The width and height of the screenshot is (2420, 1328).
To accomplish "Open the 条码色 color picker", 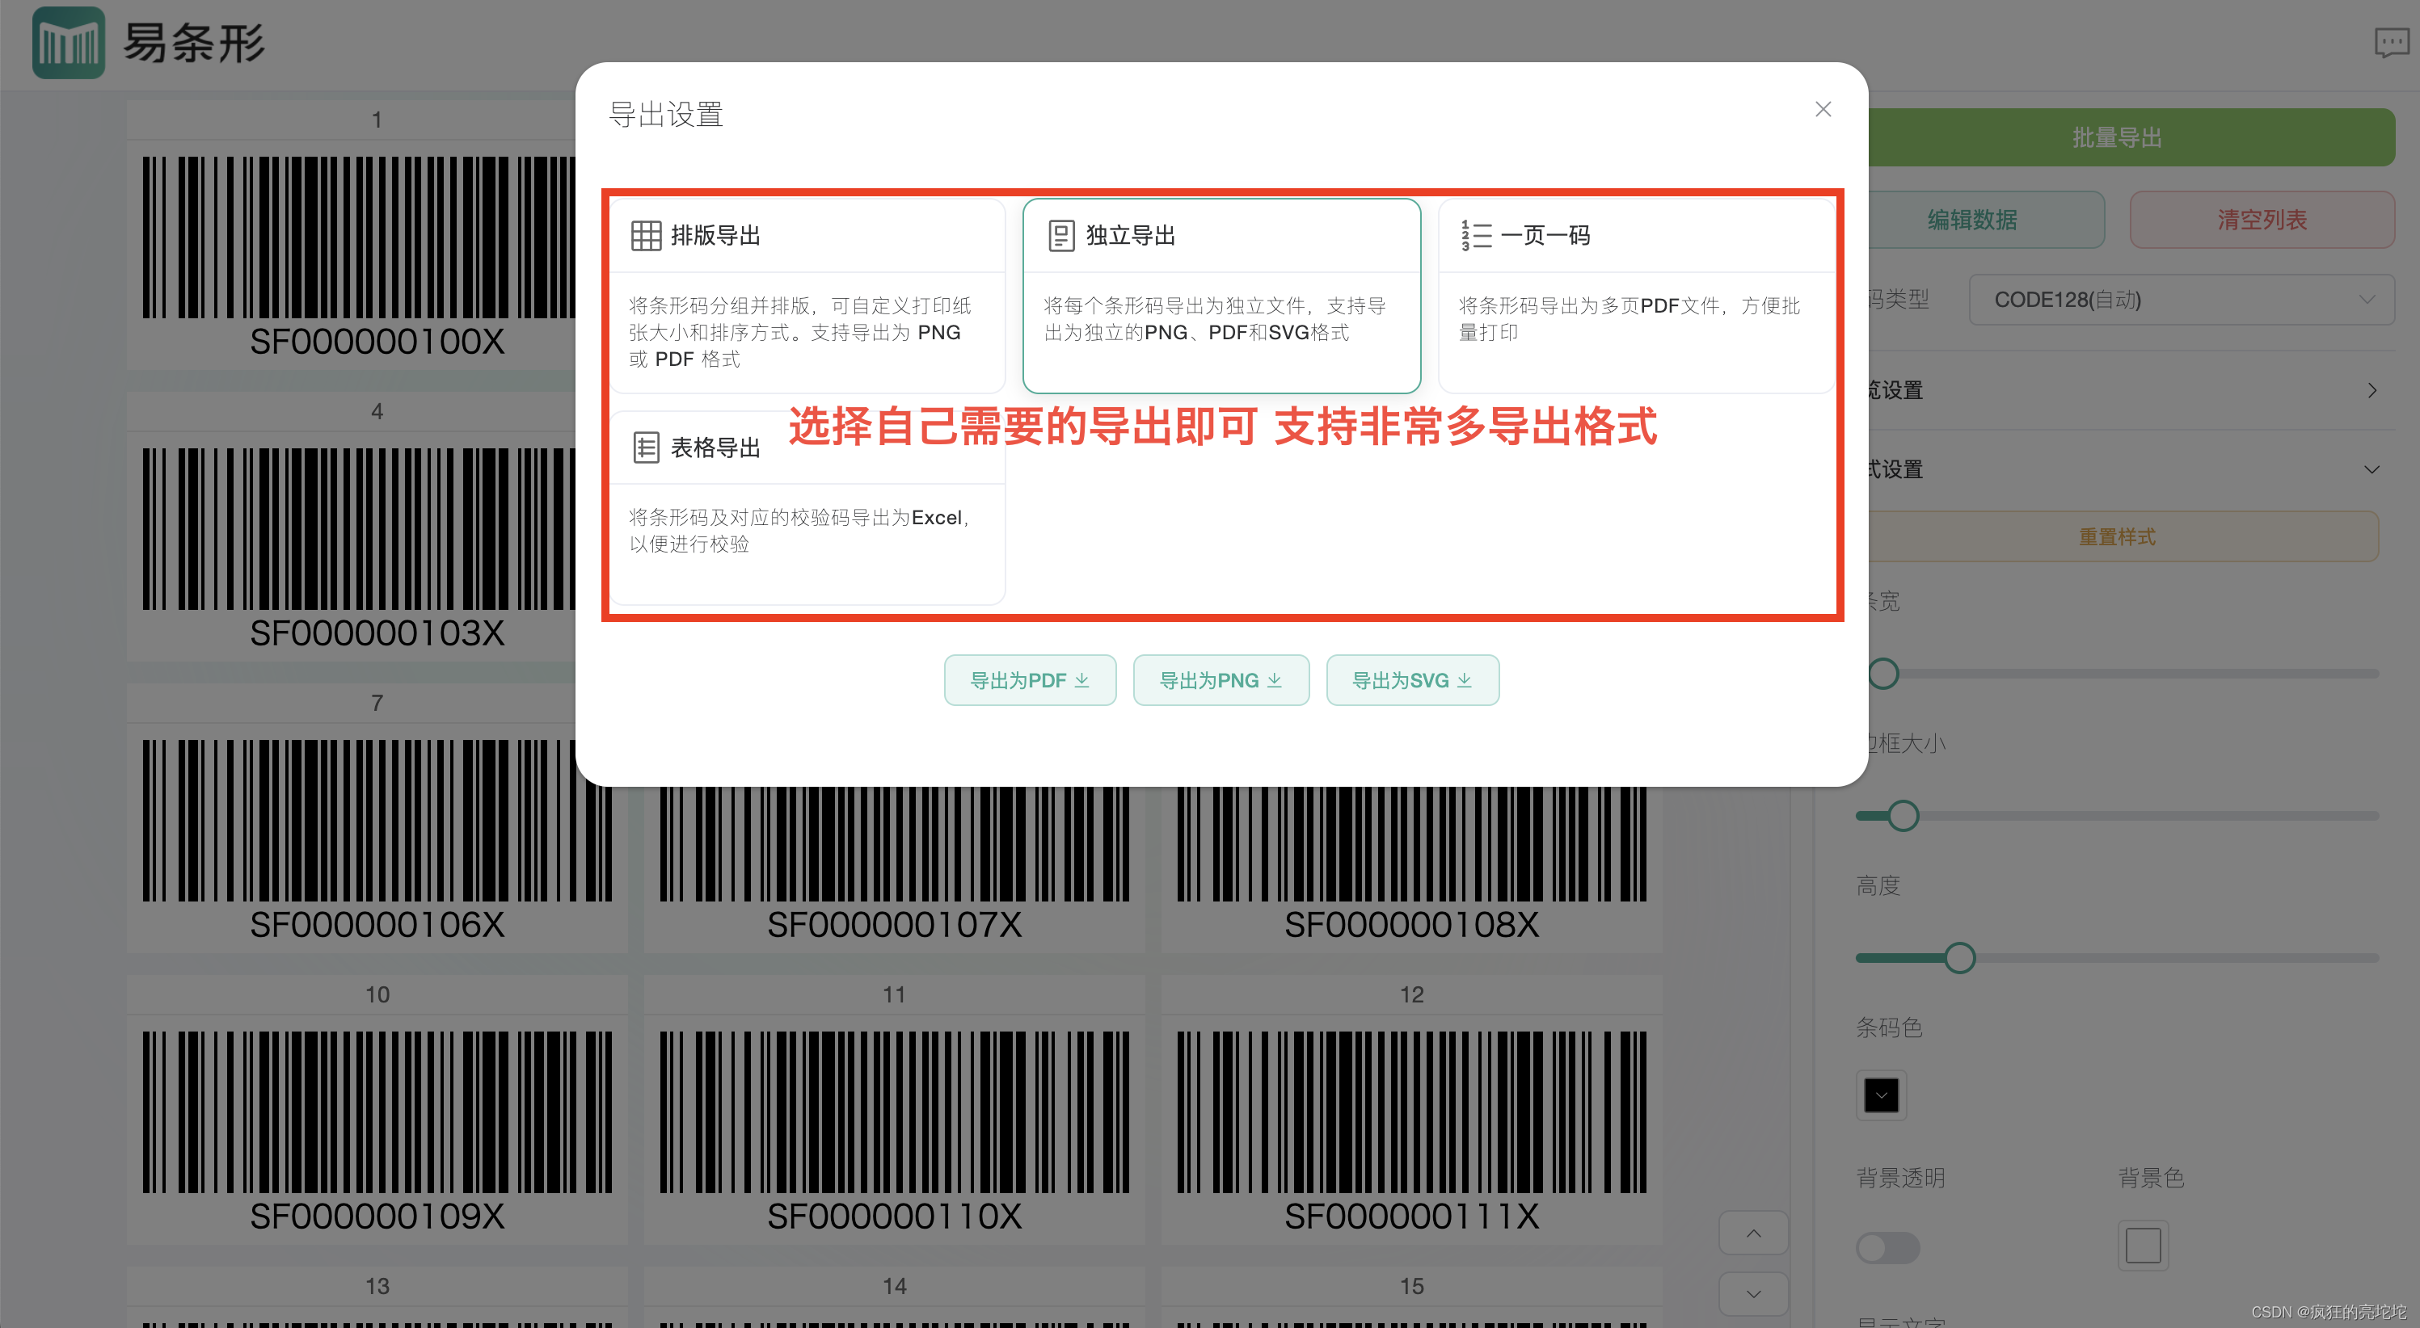I will (1881, 1095).
